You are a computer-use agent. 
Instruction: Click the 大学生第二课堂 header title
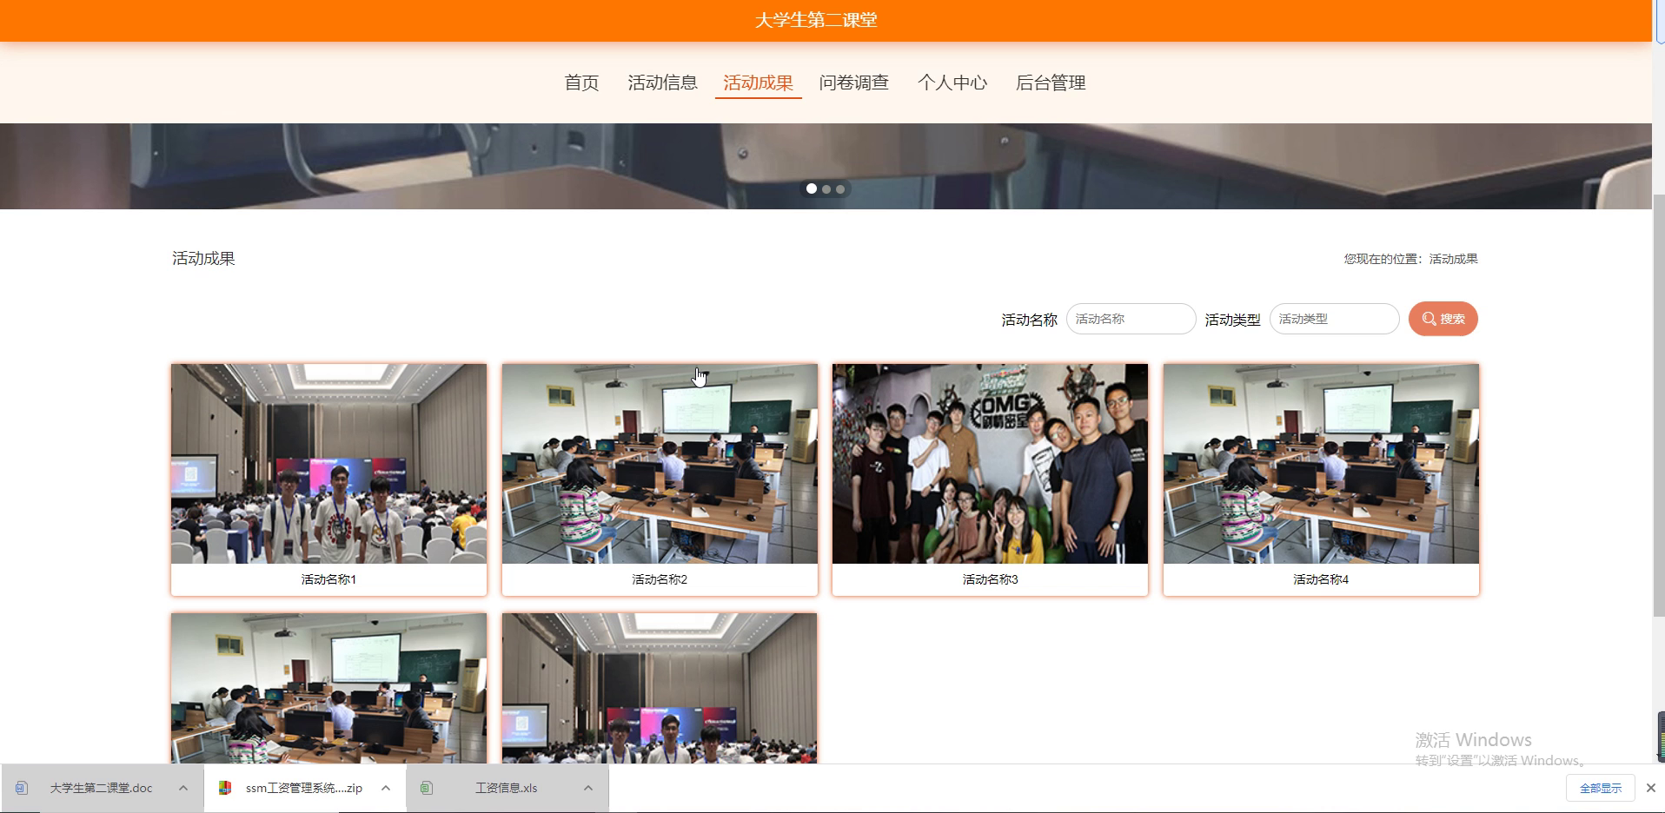pyautogui.click(x=816, y=20)
